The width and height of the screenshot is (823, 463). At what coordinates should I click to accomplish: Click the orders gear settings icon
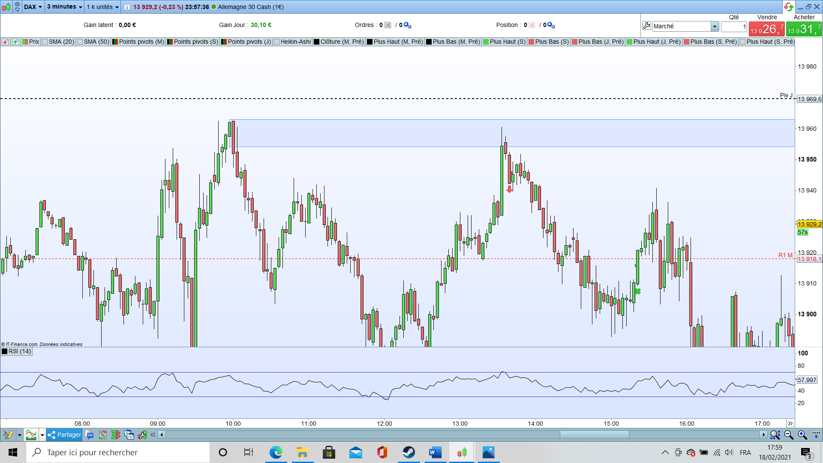(x=407, y=25)
